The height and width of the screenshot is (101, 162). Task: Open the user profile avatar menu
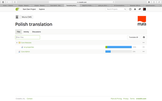(144, 9)
